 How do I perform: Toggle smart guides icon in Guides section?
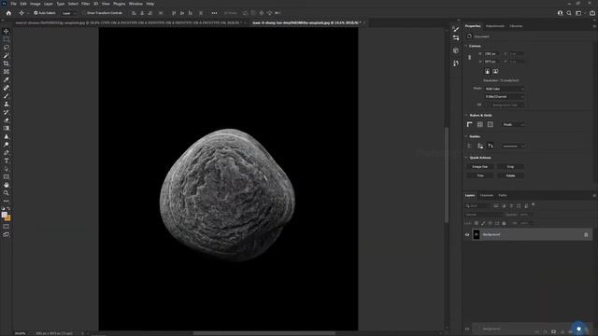tap(490, 146)
